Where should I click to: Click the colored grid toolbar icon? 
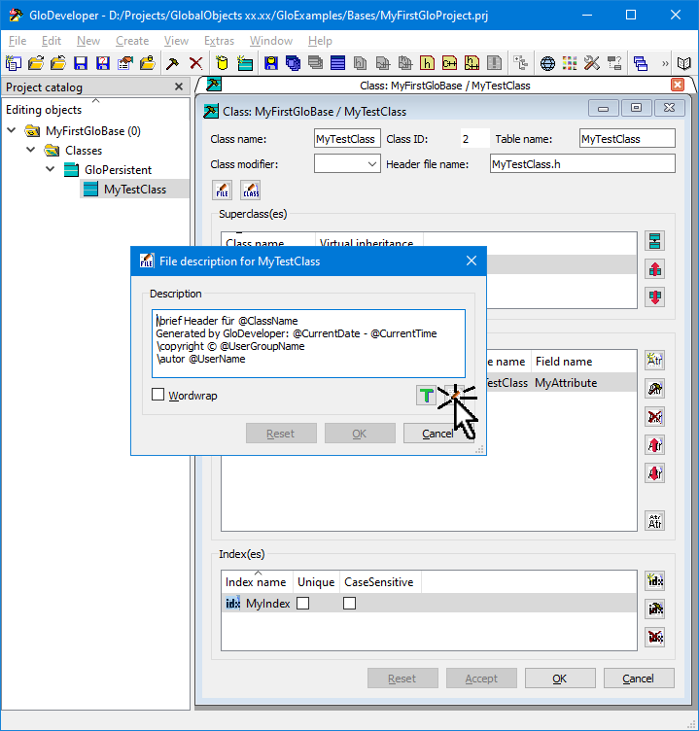pos(570,63)
